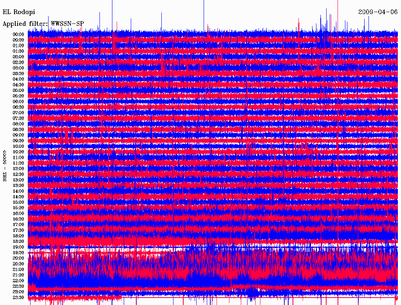Click the 12:00 time label
Viewport: 401px width, 305px height.
tap(18, 169)
